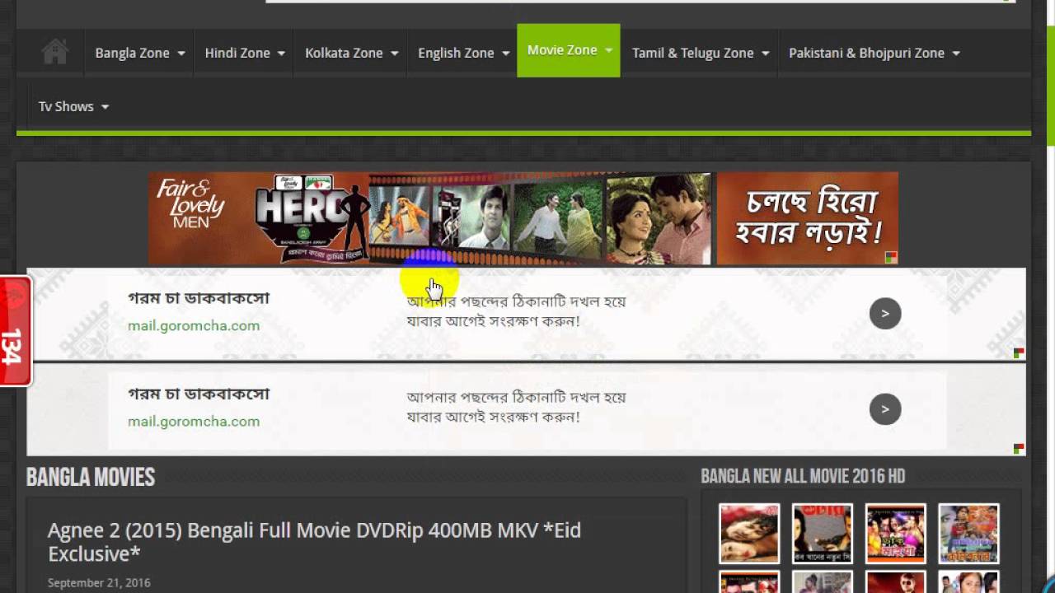Click upper ad title 'গরম চা ডাকবাকসো'
This screenshot has height=593, width=1055.
coord(199,298)
